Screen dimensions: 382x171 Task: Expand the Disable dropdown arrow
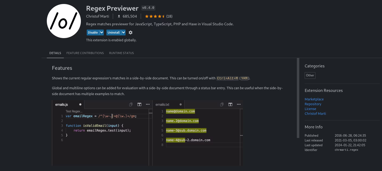click(102, 32)
